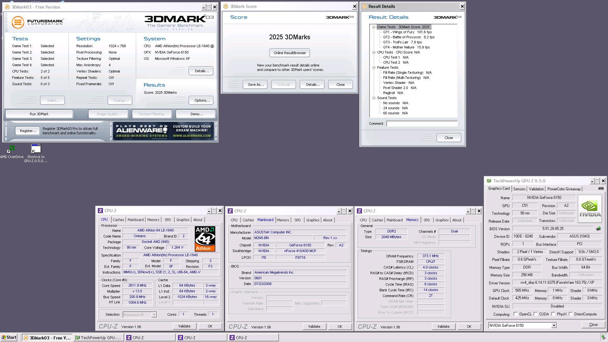Select the CPU Test 1 result row

tap(396, 57)
